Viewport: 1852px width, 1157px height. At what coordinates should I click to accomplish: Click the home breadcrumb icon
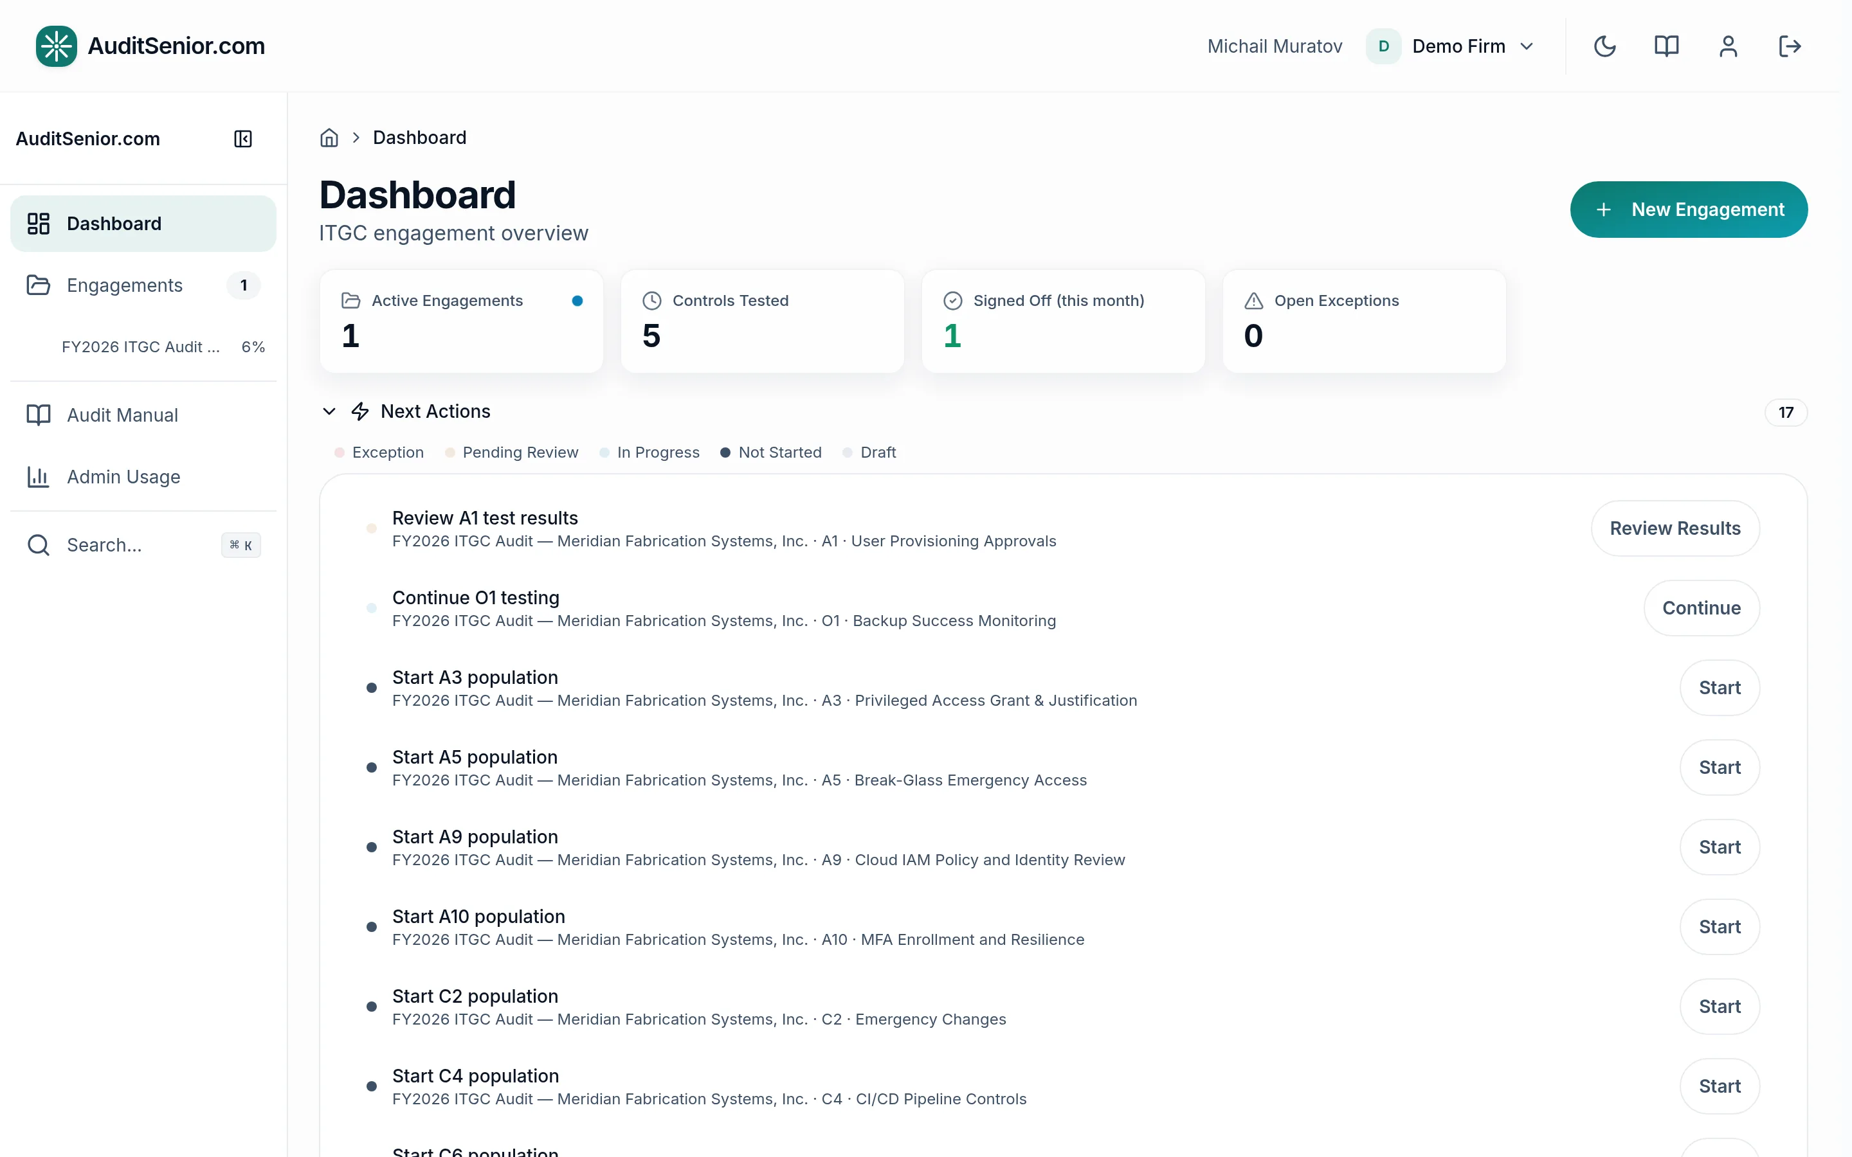pos(329,138)
